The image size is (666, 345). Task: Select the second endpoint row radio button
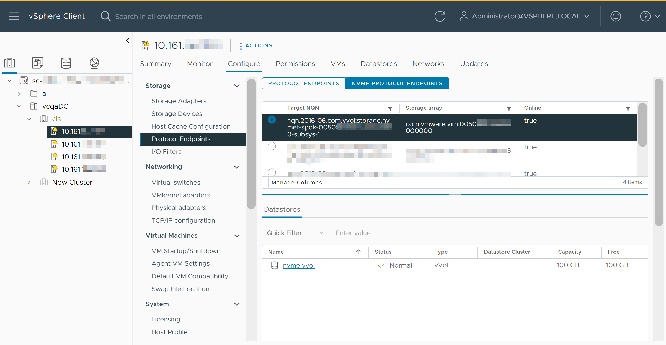pos(272,146)
